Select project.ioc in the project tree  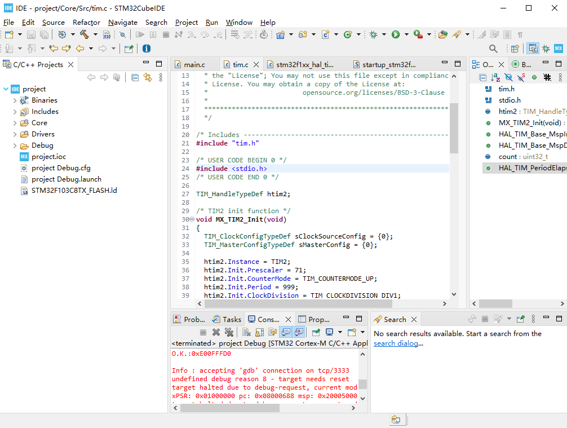point(48,157)
